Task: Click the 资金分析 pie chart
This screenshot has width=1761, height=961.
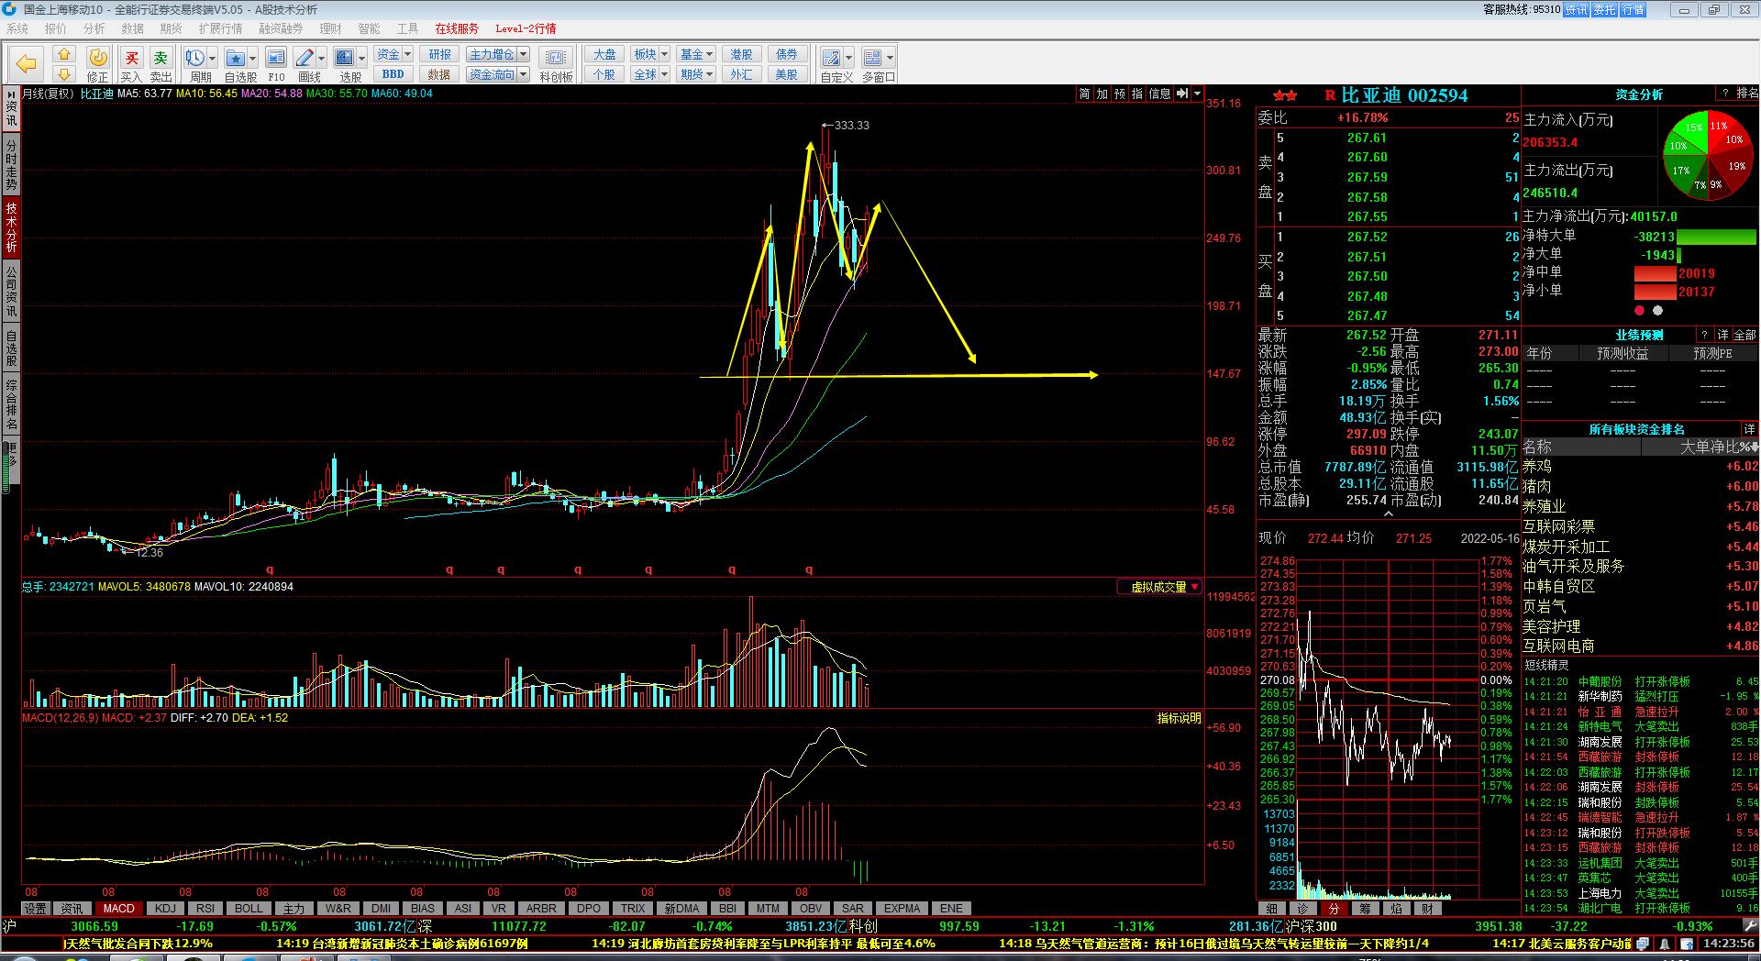Action: (x=1708, y=156)
